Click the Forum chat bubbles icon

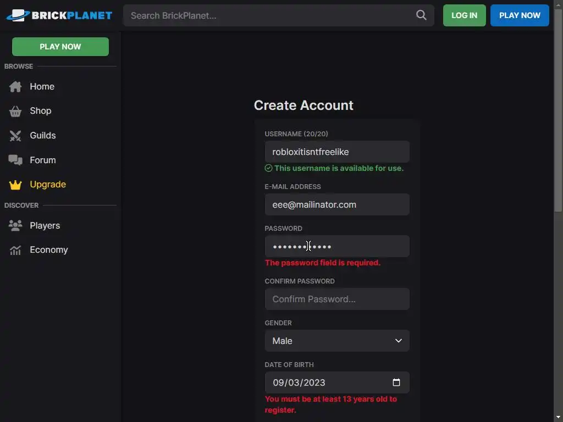point(15,160)
